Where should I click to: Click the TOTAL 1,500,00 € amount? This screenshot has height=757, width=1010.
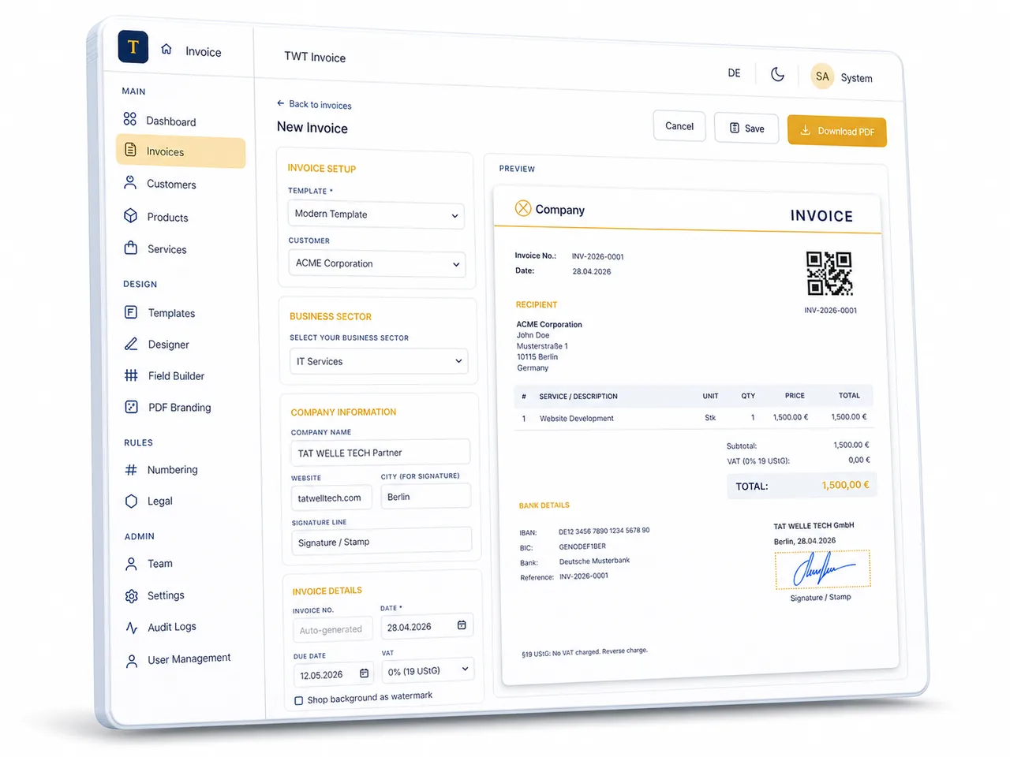tap(845, 485)
